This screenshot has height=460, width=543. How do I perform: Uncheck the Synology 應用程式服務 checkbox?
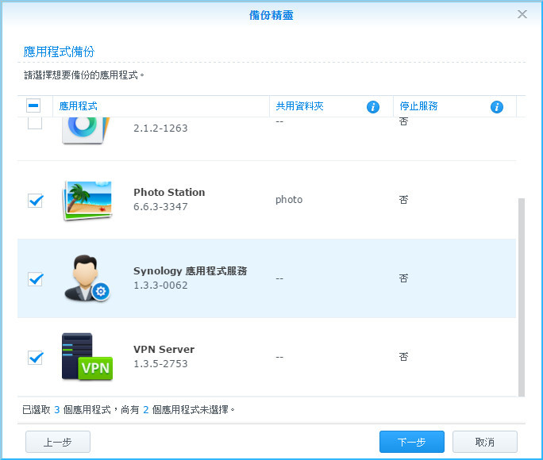(35, 279)
